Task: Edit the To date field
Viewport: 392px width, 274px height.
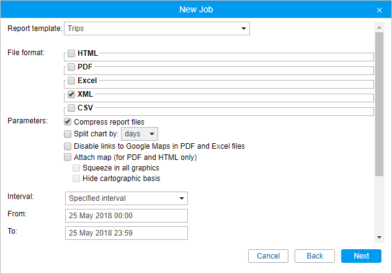Action: tap(127, 233)
